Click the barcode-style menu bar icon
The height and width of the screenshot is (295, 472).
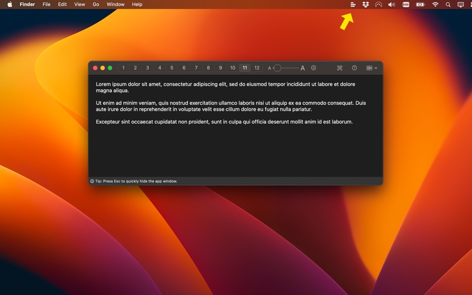coord(406,4)
